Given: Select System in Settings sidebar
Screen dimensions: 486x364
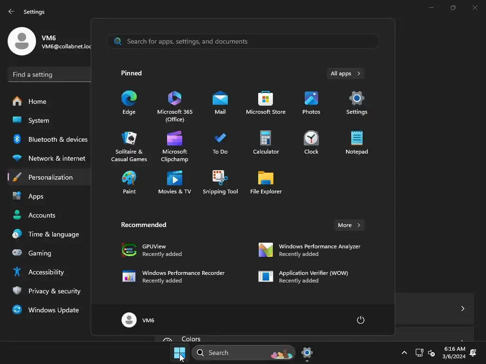Looking at the screenshot, I should click(49, 120).
